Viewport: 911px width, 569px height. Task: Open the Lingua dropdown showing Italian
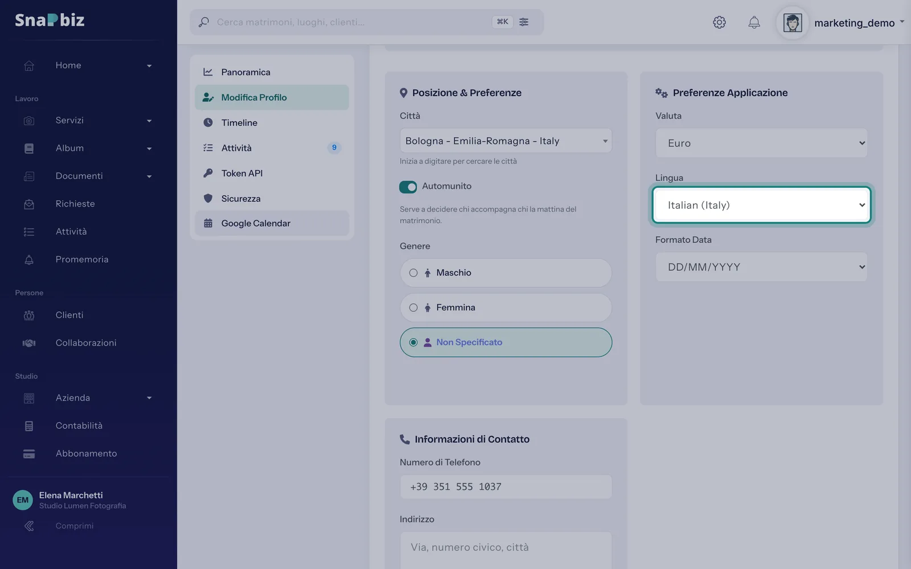click(761, 205)
